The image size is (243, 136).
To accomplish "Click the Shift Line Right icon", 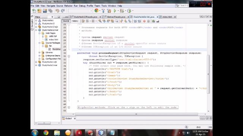I will tap(139, 21).
